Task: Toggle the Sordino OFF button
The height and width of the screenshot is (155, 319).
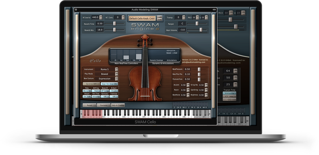Action: click(x=91, y=84)
